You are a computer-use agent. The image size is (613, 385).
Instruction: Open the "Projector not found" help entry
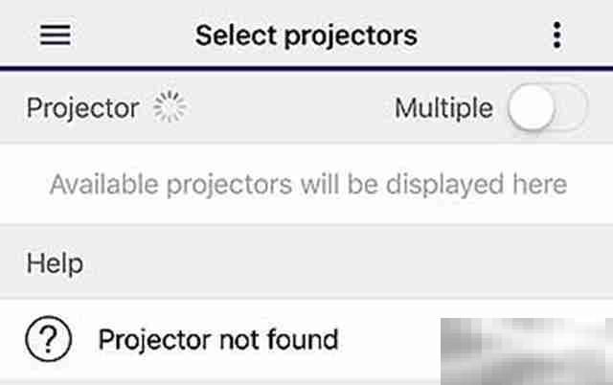click(218, 339)
